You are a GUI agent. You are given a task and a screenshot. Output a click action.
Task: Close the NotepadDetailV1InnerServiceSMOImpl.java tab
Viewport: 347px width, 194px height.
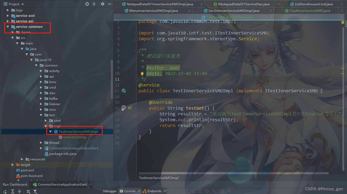coord(202,4)
